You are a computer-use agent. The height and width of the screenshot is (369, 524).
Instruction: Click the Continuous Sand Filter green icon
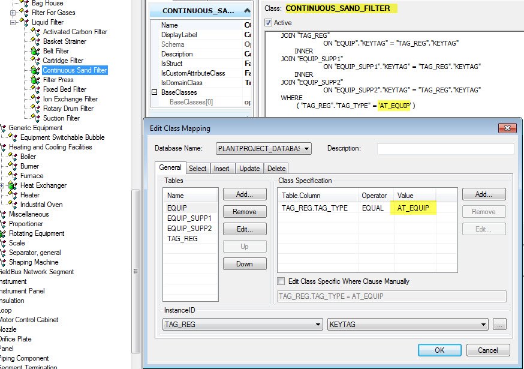[x=35, y=70]
